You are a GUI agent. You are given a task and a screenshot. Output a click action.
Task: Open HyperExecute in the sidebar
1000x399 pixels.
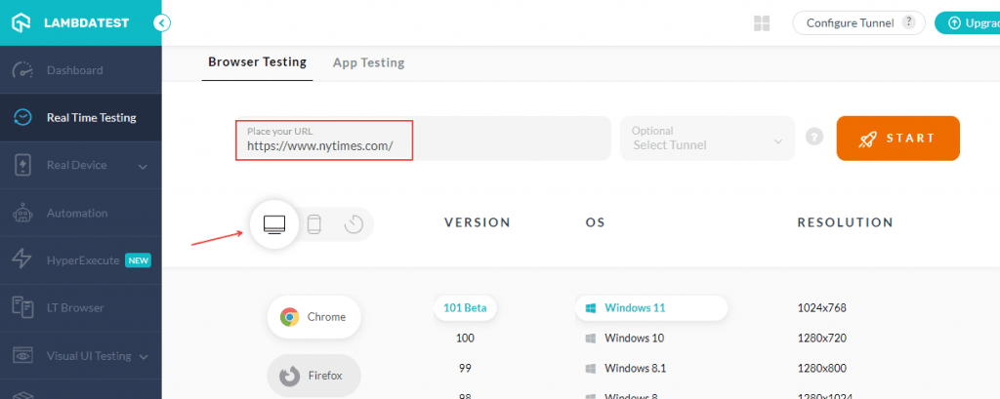82,260
